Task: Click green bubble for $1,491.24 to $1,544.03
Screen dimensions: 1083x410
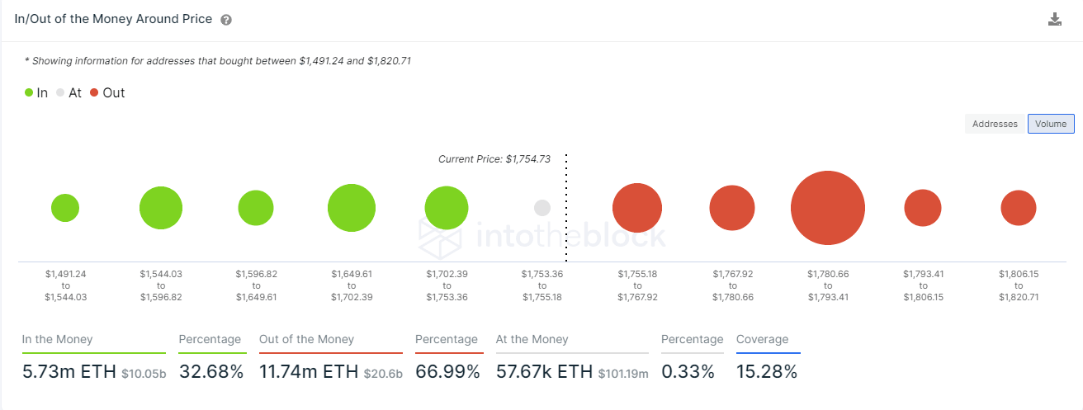Action: (x=65, y=208)
